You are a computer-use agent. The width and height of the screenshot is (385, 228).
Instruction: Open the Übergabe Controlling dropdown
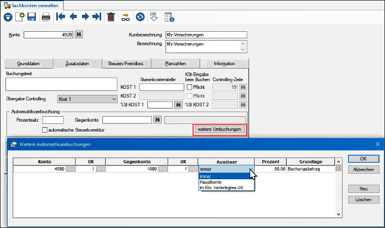click(87, 99)
